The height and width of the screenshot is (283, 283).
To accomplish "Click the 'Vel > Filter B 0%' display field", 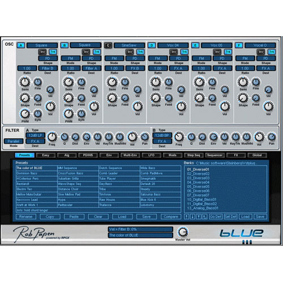I will (x=140, y=229).
